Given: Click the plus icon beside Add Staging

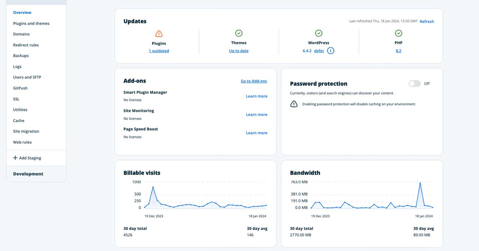Looking at the screenshot, I should coord(15,158).
